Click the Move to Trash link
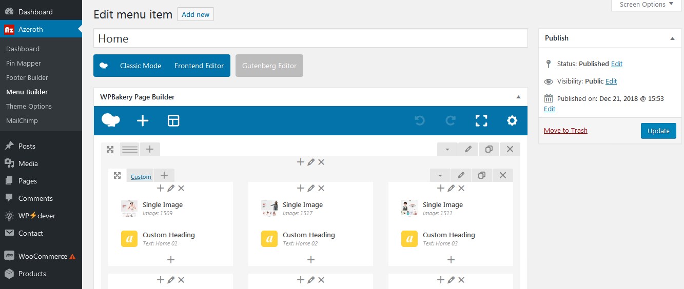Image resolution: width=684 pixels, height=289 pixels. (x=565, y=131)
